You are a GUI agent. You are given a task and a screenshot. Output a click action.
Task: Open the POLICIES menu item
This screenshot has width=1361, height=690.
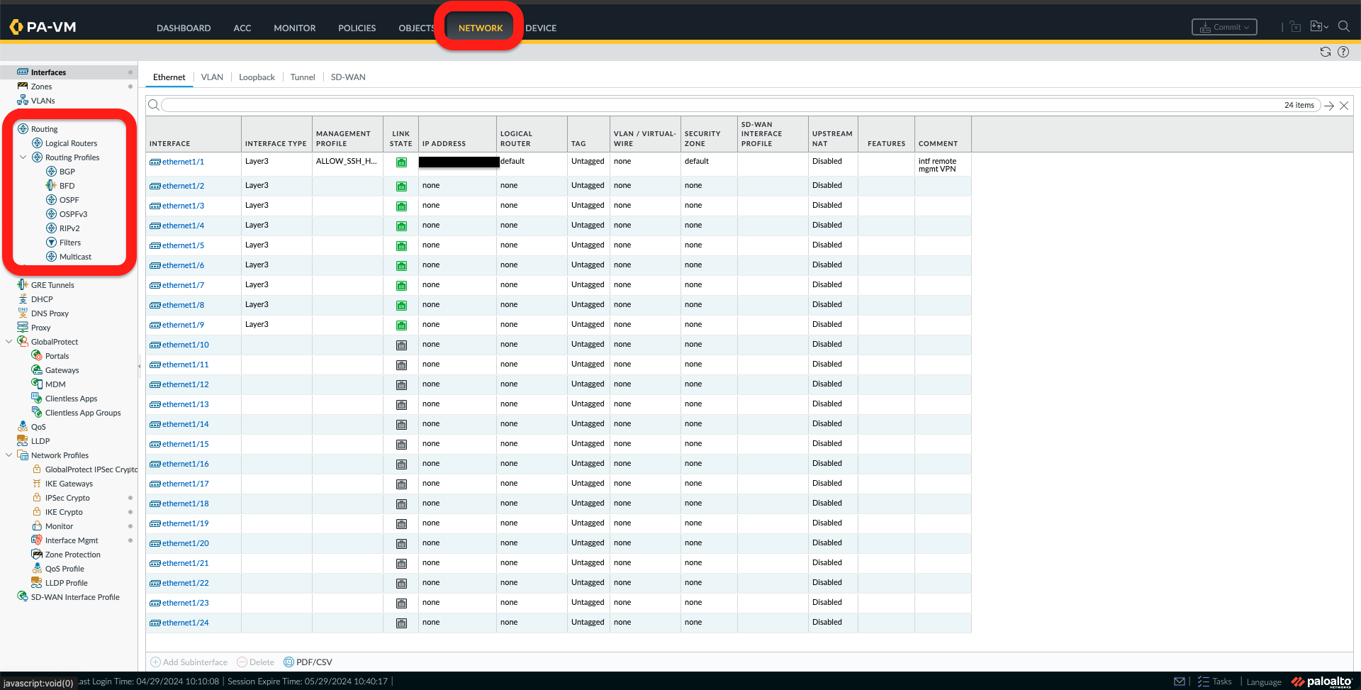point(357,28)
